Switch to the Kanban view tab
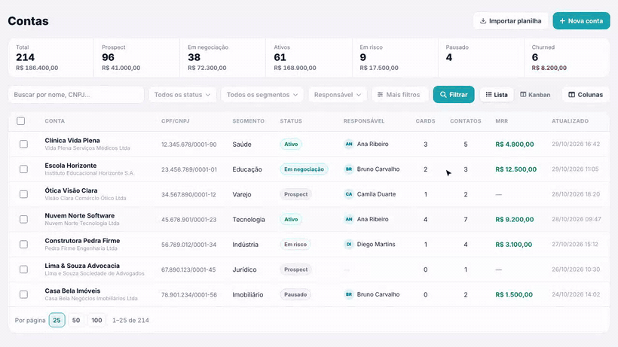618x347 pixels. pyautogui.click(x=535, y=94)
